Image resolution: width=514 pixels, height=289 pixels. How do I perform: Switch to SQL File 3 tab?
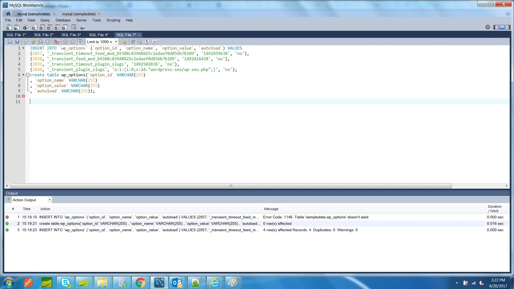coord(71,35)
